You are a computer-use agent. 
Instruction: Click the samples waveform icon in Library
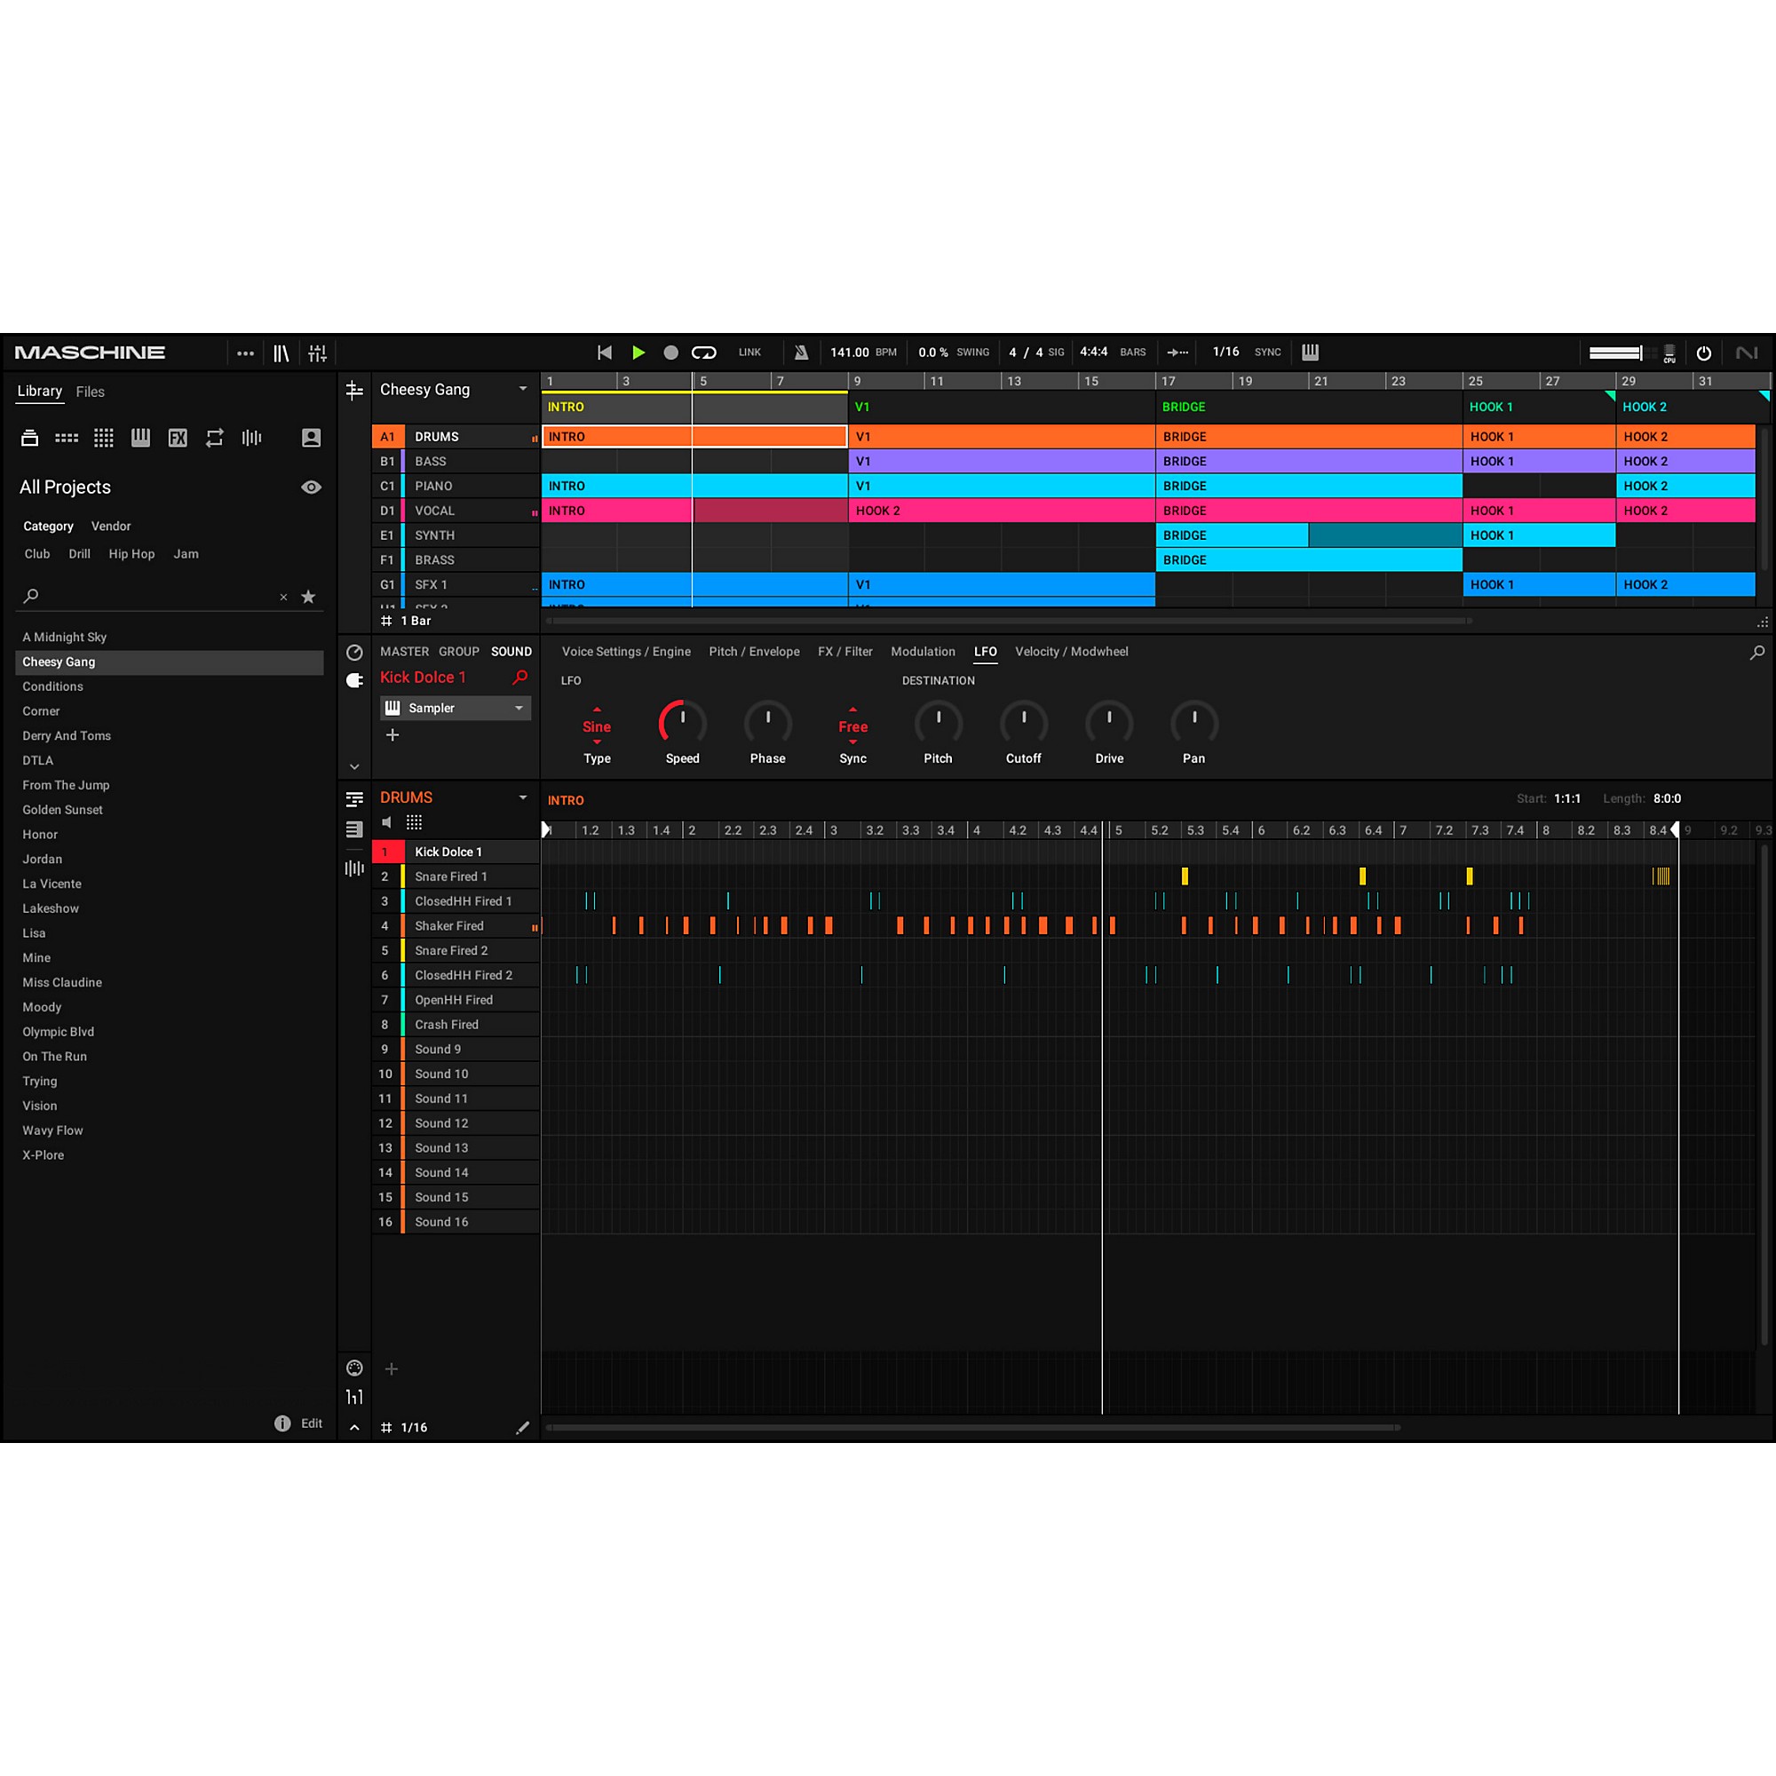[251, 439]
